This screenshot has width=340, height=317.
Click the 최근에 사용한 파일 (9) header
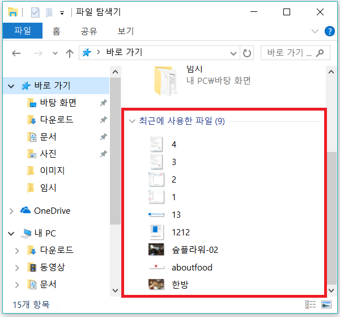(x=182, y=121)
